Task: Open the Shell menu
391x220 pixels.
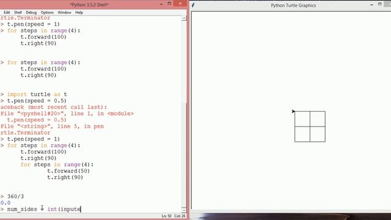Action: pyautogui.click(x=18, y=12)
